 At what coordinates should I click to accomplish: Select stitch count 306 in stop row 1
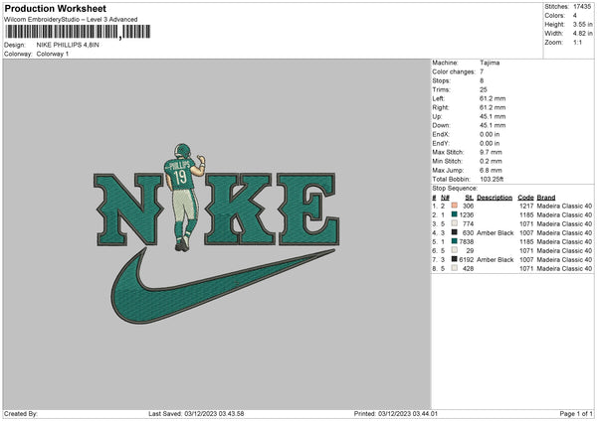tap(469, 206)
